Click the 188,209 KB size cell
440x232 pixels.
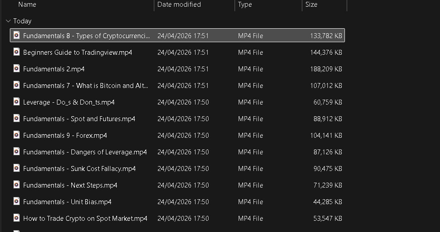pos(326,69)
